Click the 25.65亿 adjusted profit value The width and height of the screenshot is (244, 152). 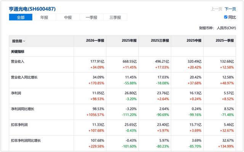[130, 125]
